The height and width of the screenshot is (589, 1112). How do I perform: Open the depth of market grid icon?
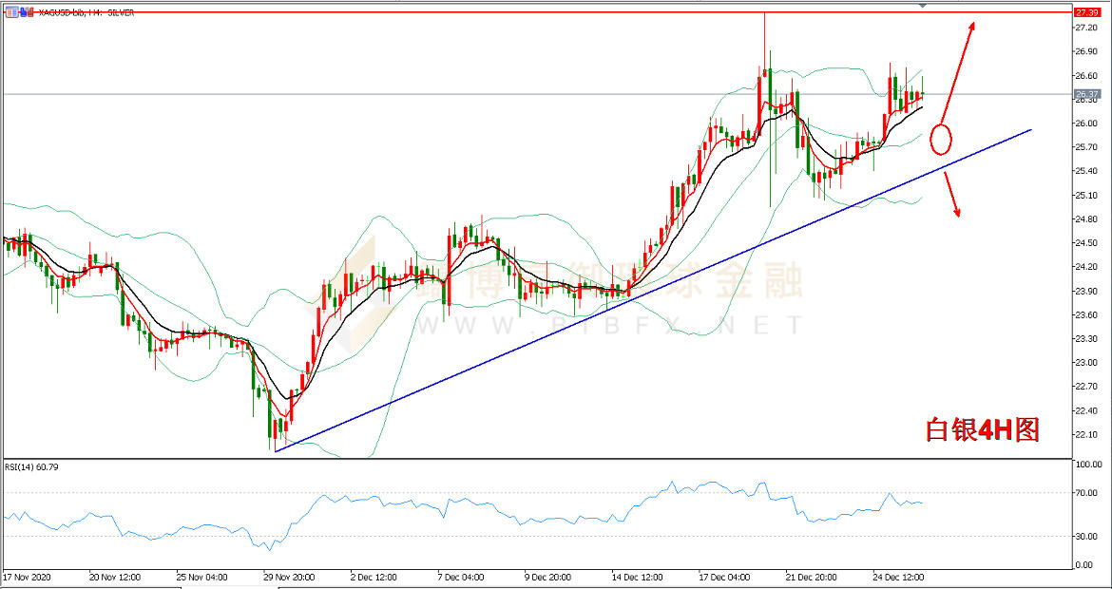point(11,12)
